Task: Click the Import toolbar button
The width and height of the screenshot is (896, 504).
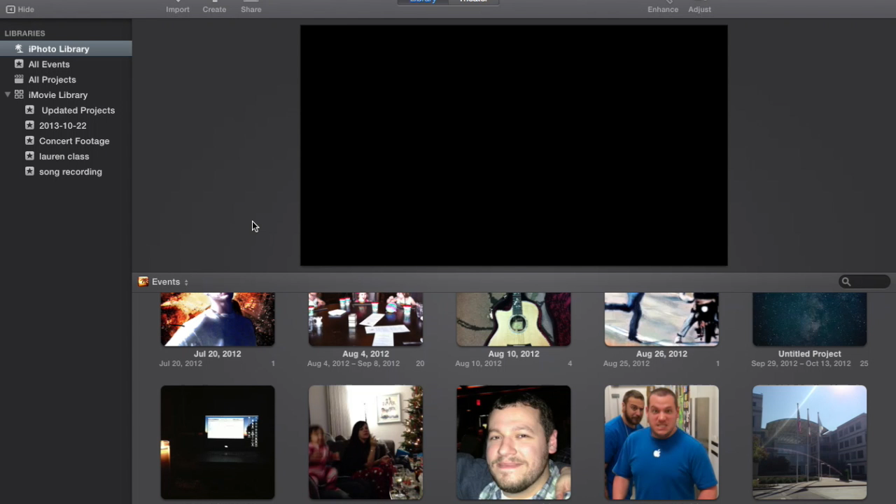Action: 178,7
